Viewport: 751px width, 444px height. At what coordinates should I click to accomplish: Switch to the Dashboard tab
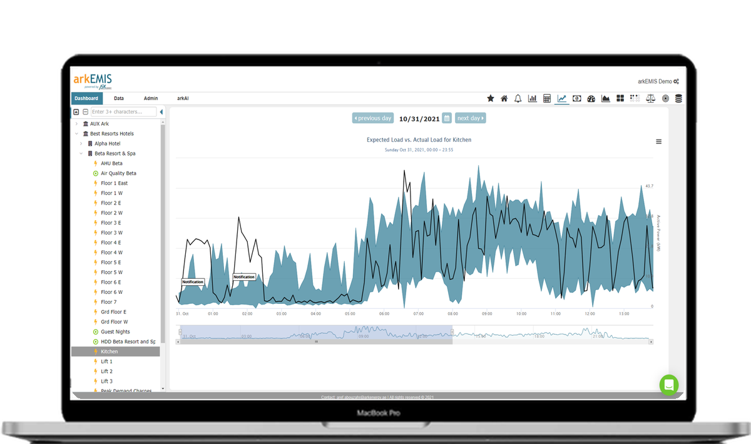tap(87, 98)
